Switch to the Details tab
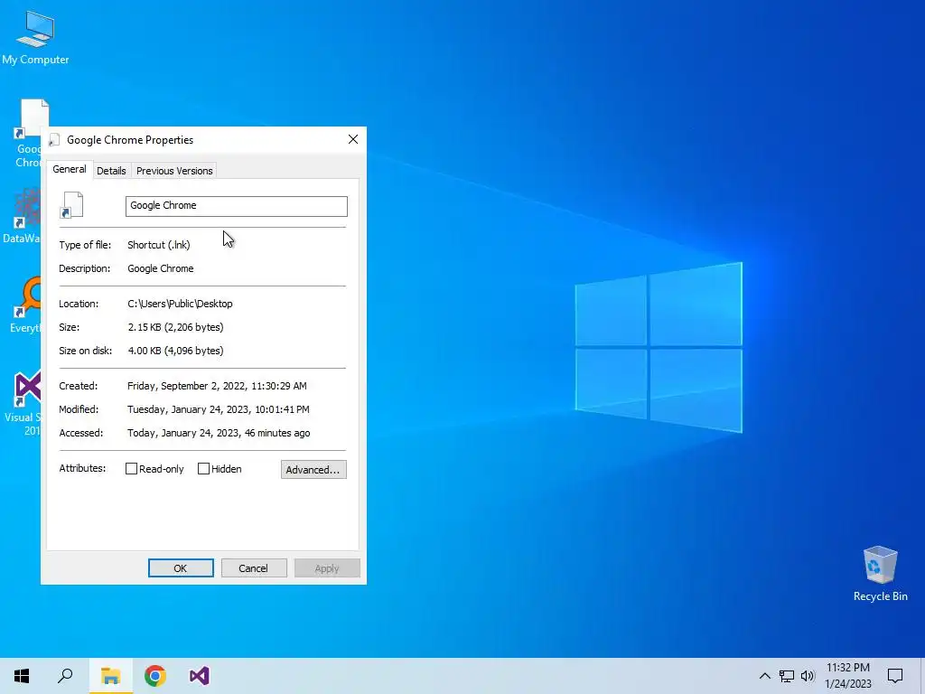Image resolution: width=925 pixels, height=694 pixels. [x=111, y=171]
